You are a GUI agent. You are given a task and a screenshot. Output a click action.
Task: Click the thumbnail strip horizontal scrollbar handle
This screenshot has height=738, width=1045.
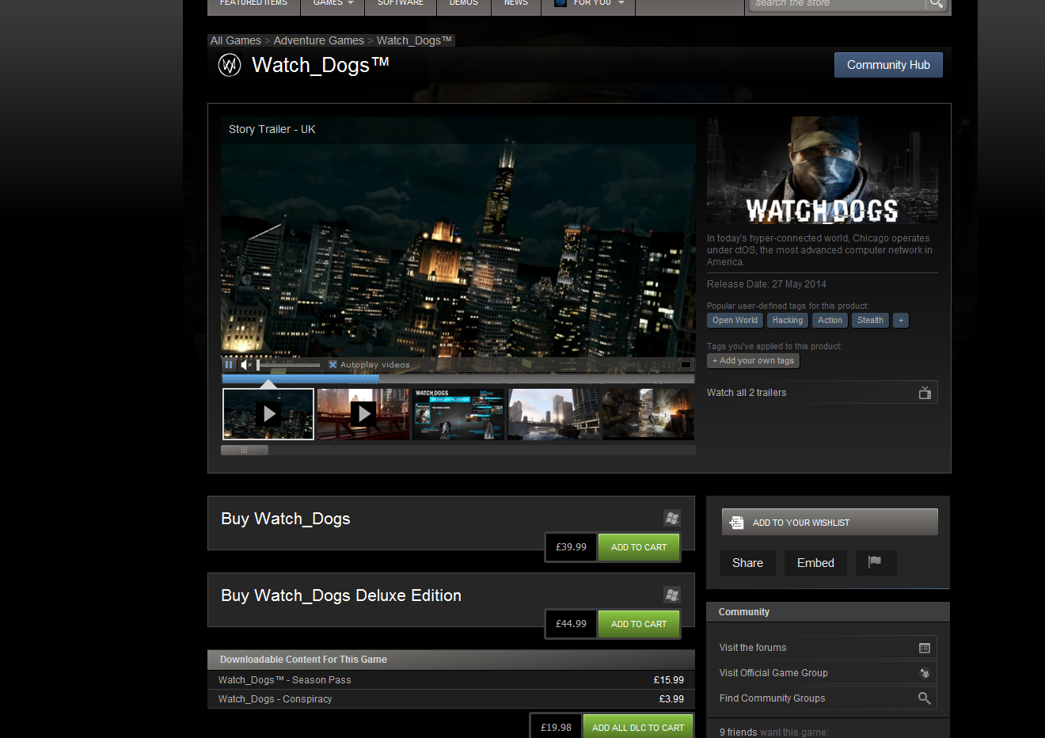245,450
